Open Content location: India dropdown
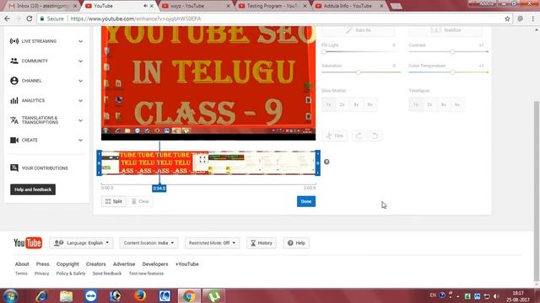The height and width of the screenshot is (303, 540). coord(148,243)
